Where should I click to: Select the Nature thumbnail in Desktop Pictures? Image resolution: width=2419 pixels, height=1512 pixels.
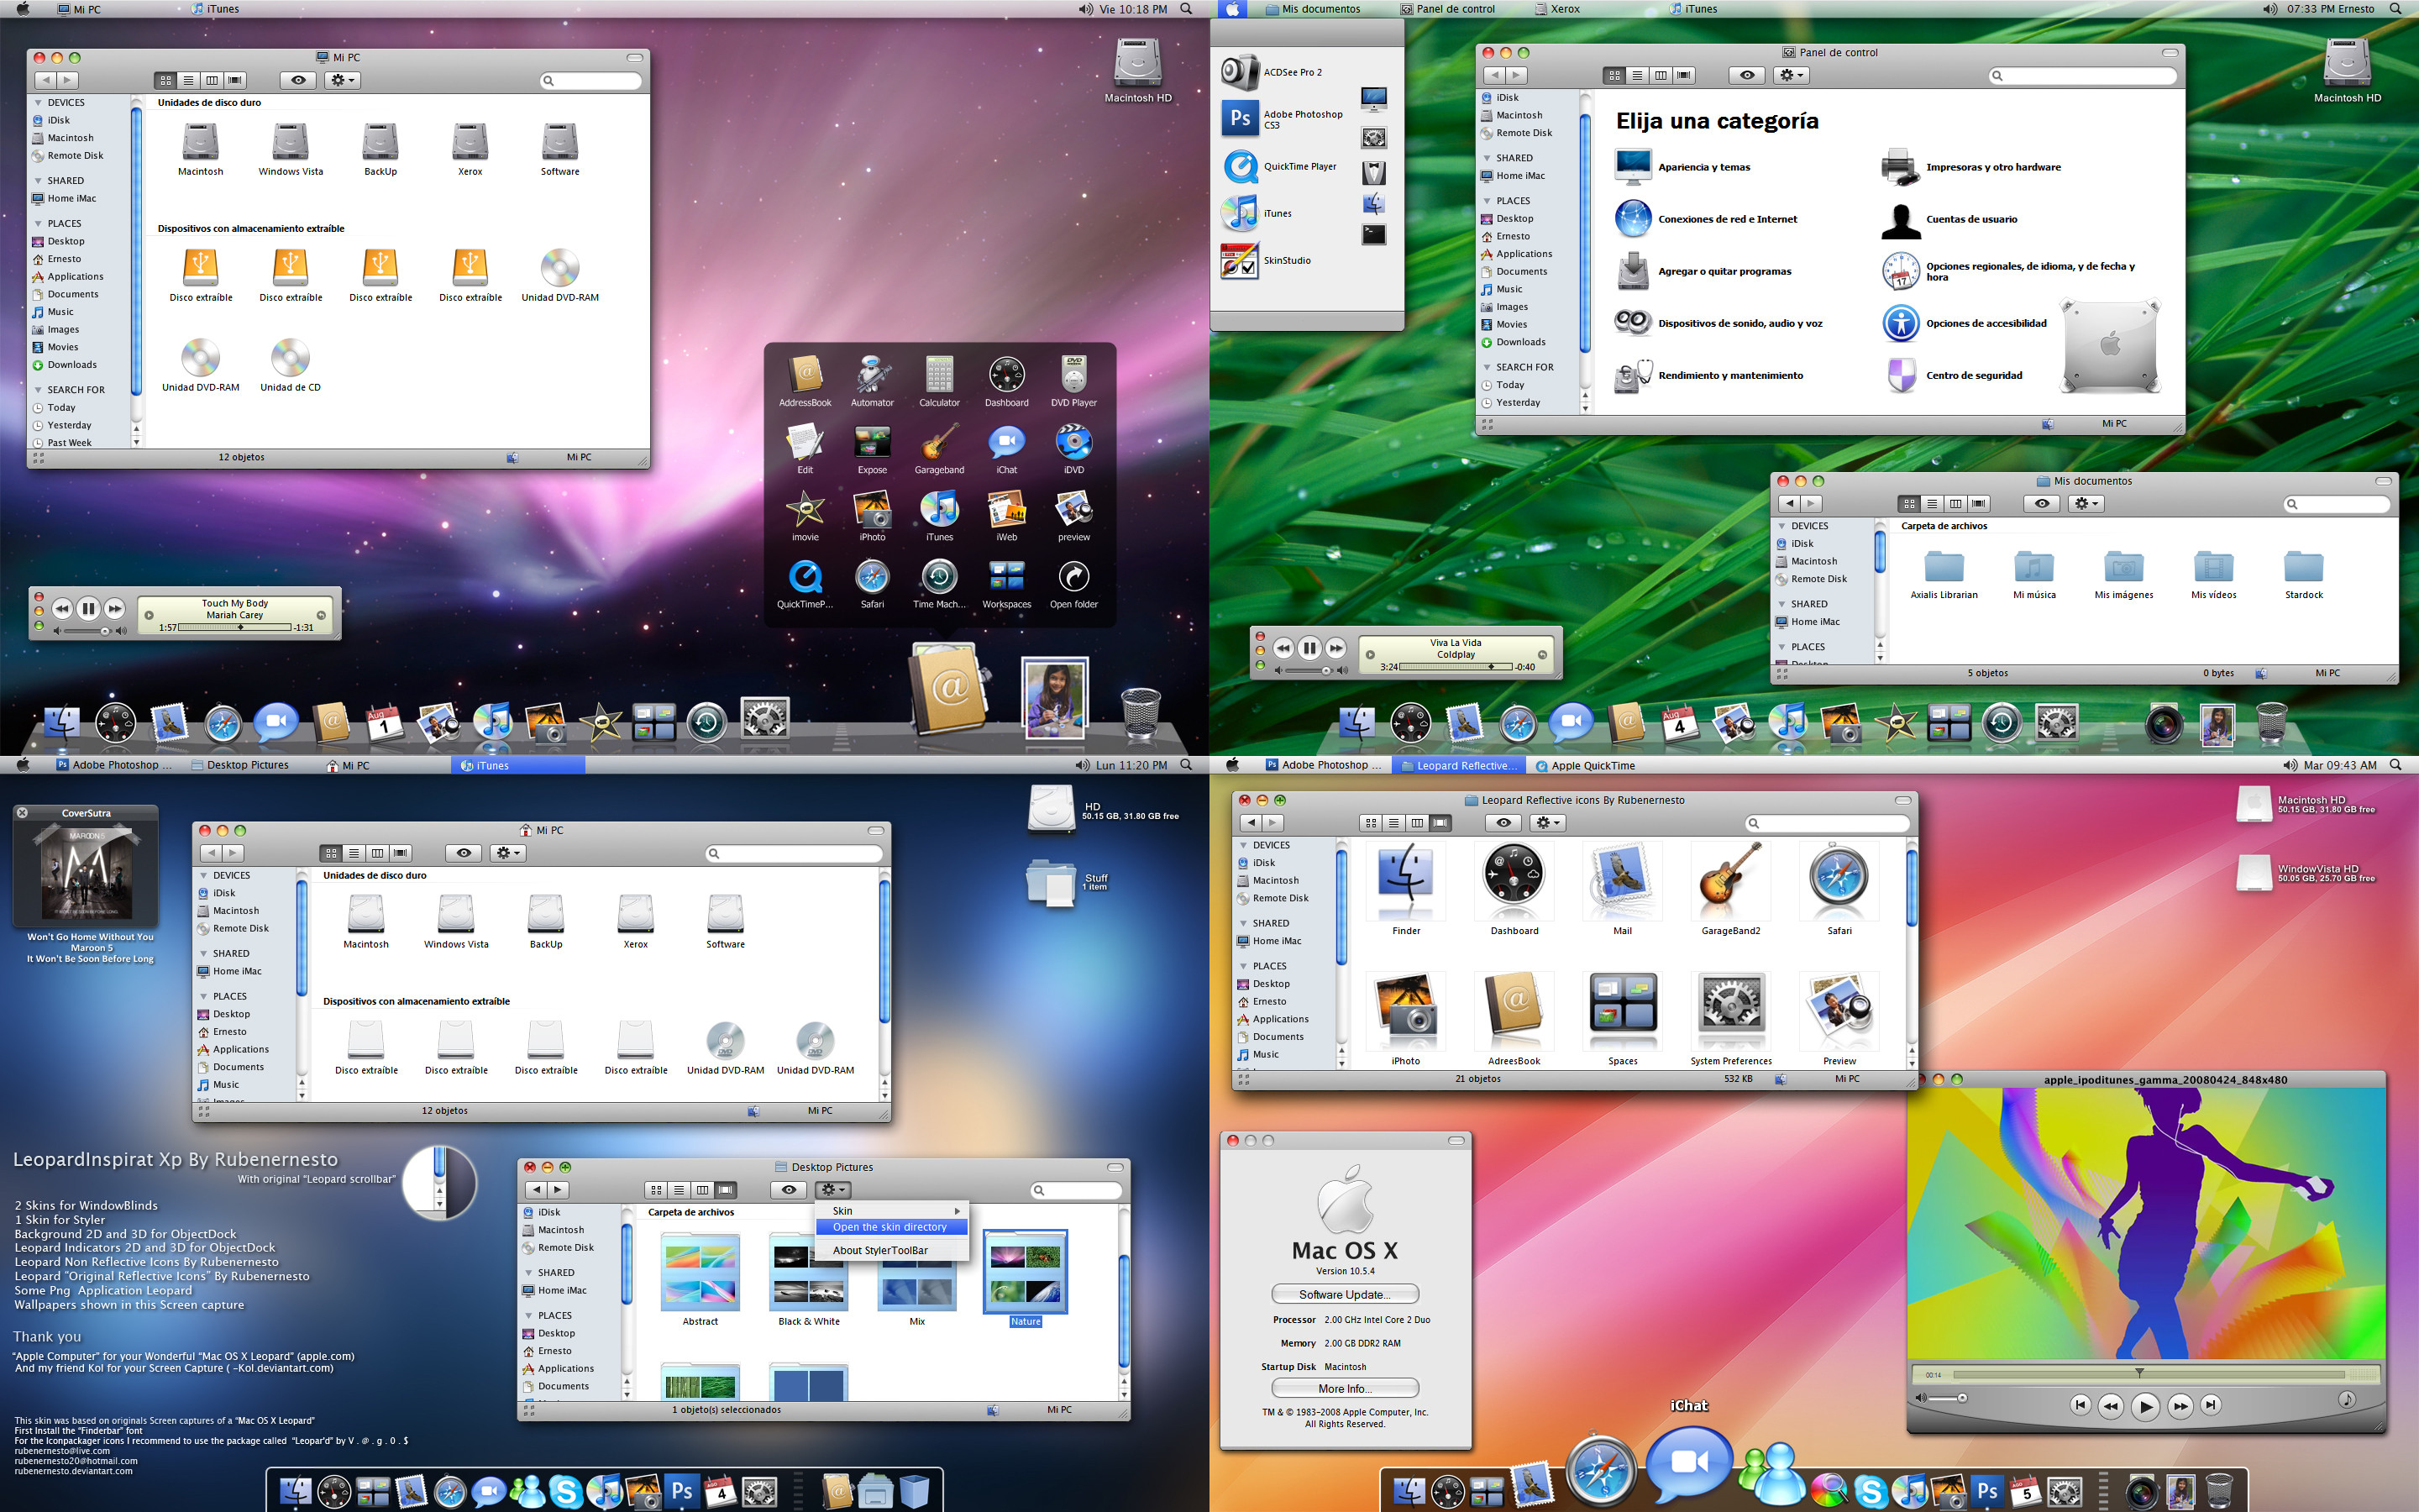click(x=1026, y=1272)
